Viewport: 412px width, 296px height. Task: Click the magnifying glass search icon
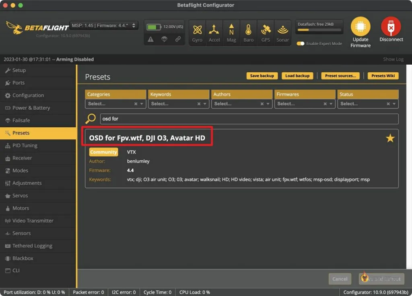point(91,118)
